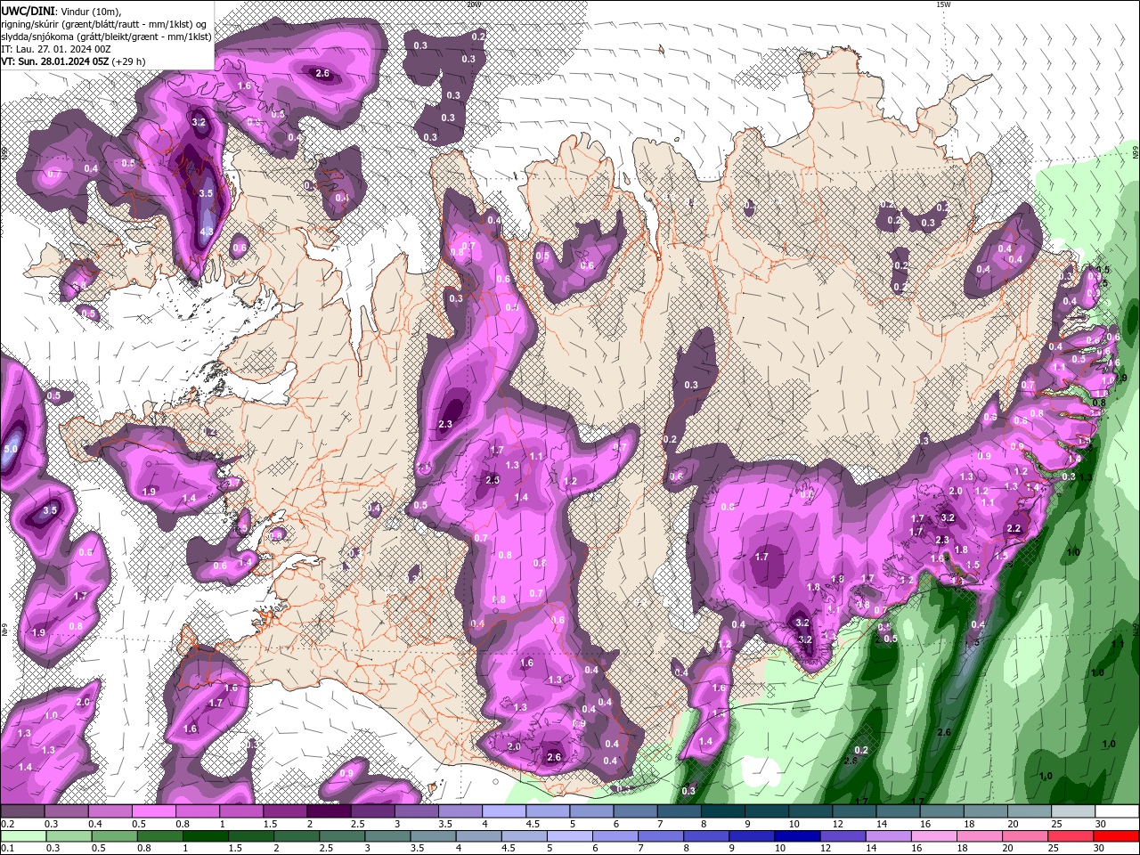Select the upper legend swatch between 0.2 and 0.3

coord(22,811)
